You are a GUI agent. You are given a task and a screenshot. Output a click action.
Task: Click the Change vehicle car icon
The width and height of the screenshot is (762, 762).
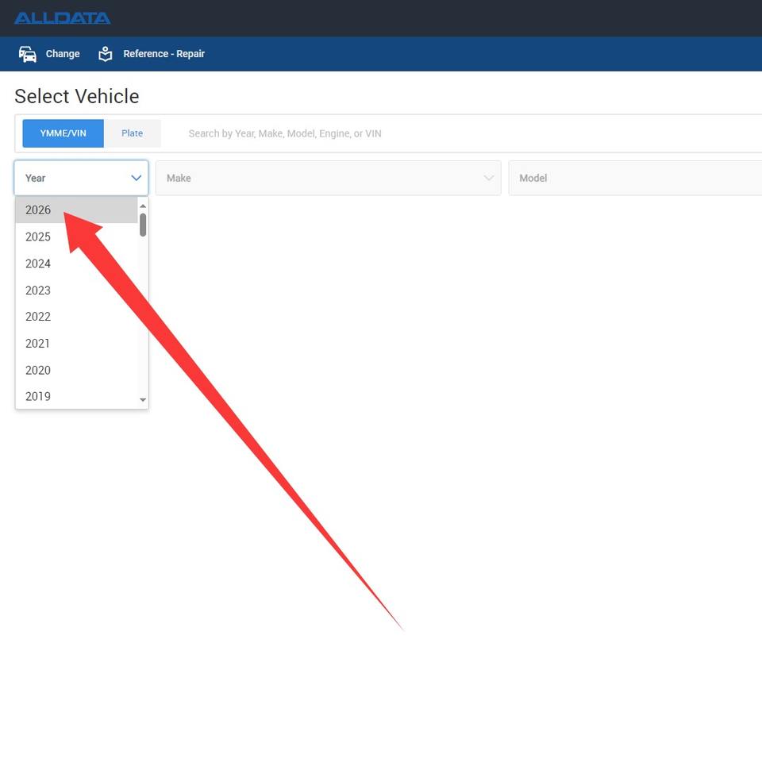pos(28,54)
